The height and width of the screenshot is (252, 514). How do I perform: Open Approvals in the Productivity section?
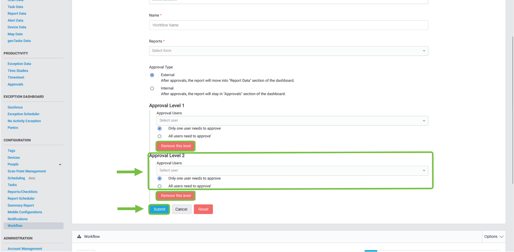(15, 85)
